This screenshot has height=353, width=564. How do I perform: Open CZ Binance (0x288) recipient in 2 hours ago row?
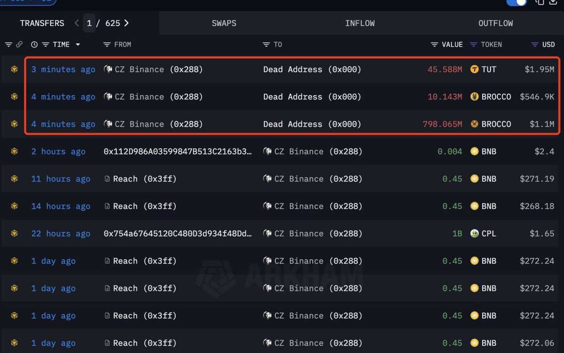coord(319,151)
